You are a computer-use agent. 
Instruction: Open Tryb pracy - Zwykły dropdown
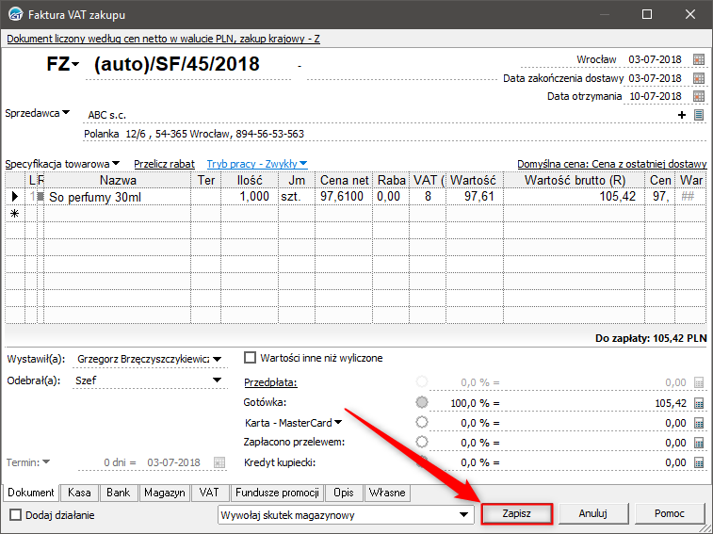tap(303, 163)
